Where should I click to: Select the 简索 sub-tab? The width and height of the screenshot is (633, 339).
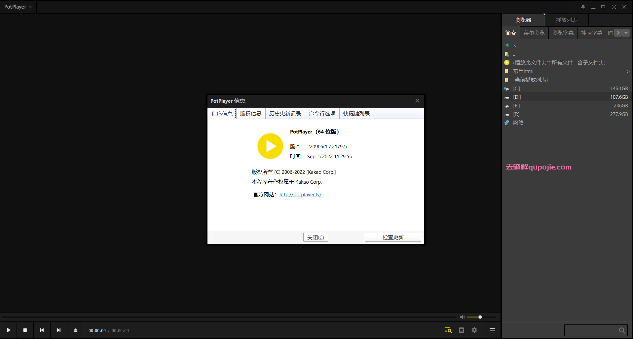point(511,33)
